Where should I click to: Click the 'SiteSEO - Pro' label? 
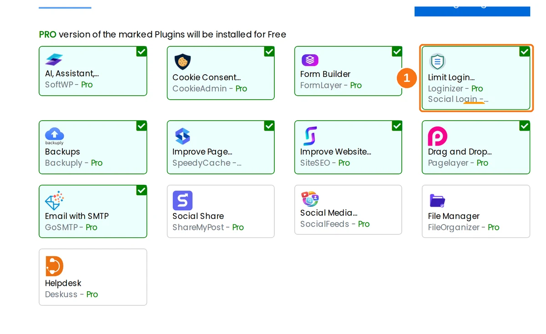[x=325, y=163]
